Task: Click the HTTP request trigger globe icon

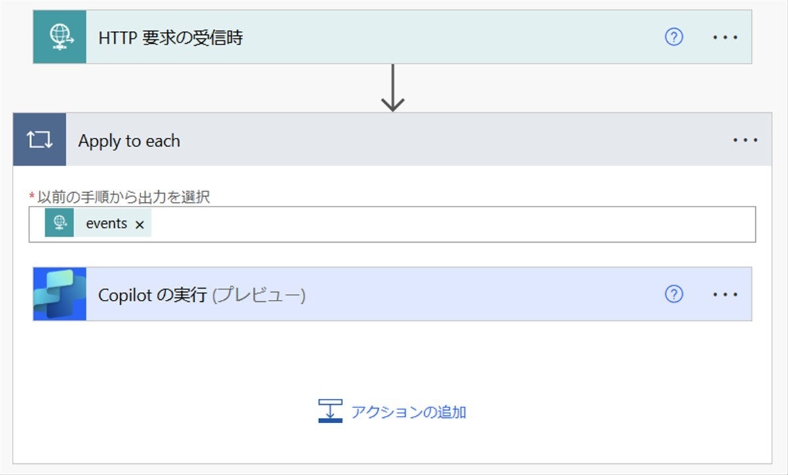Action: click(60, 37)
